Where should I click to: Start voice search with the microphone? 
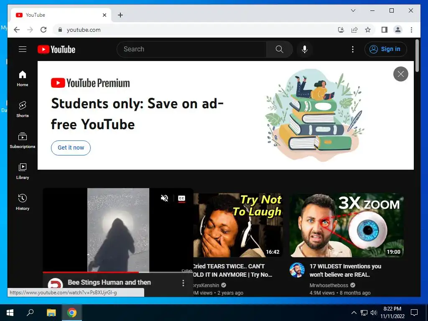tap(305, 49)
